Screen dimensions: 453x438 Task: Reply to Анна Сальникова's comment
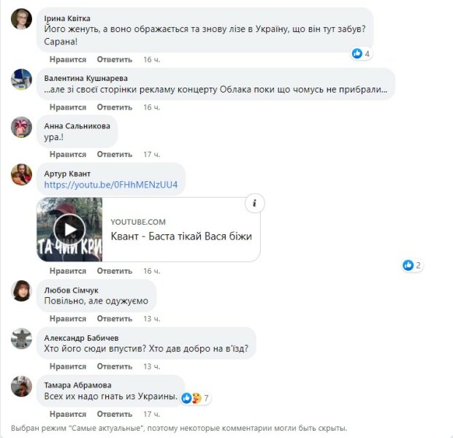(x=115, y=154)
